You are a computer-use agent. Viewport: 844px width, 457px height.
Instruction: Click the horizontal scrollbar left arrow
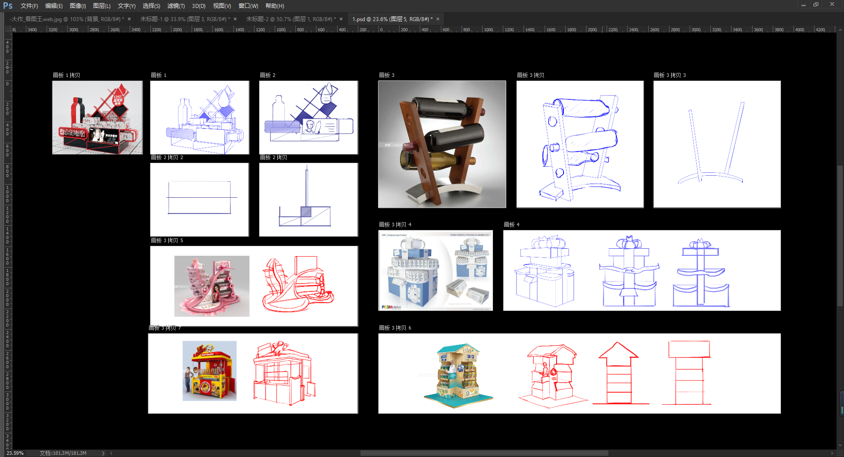(x=111, y=453)
